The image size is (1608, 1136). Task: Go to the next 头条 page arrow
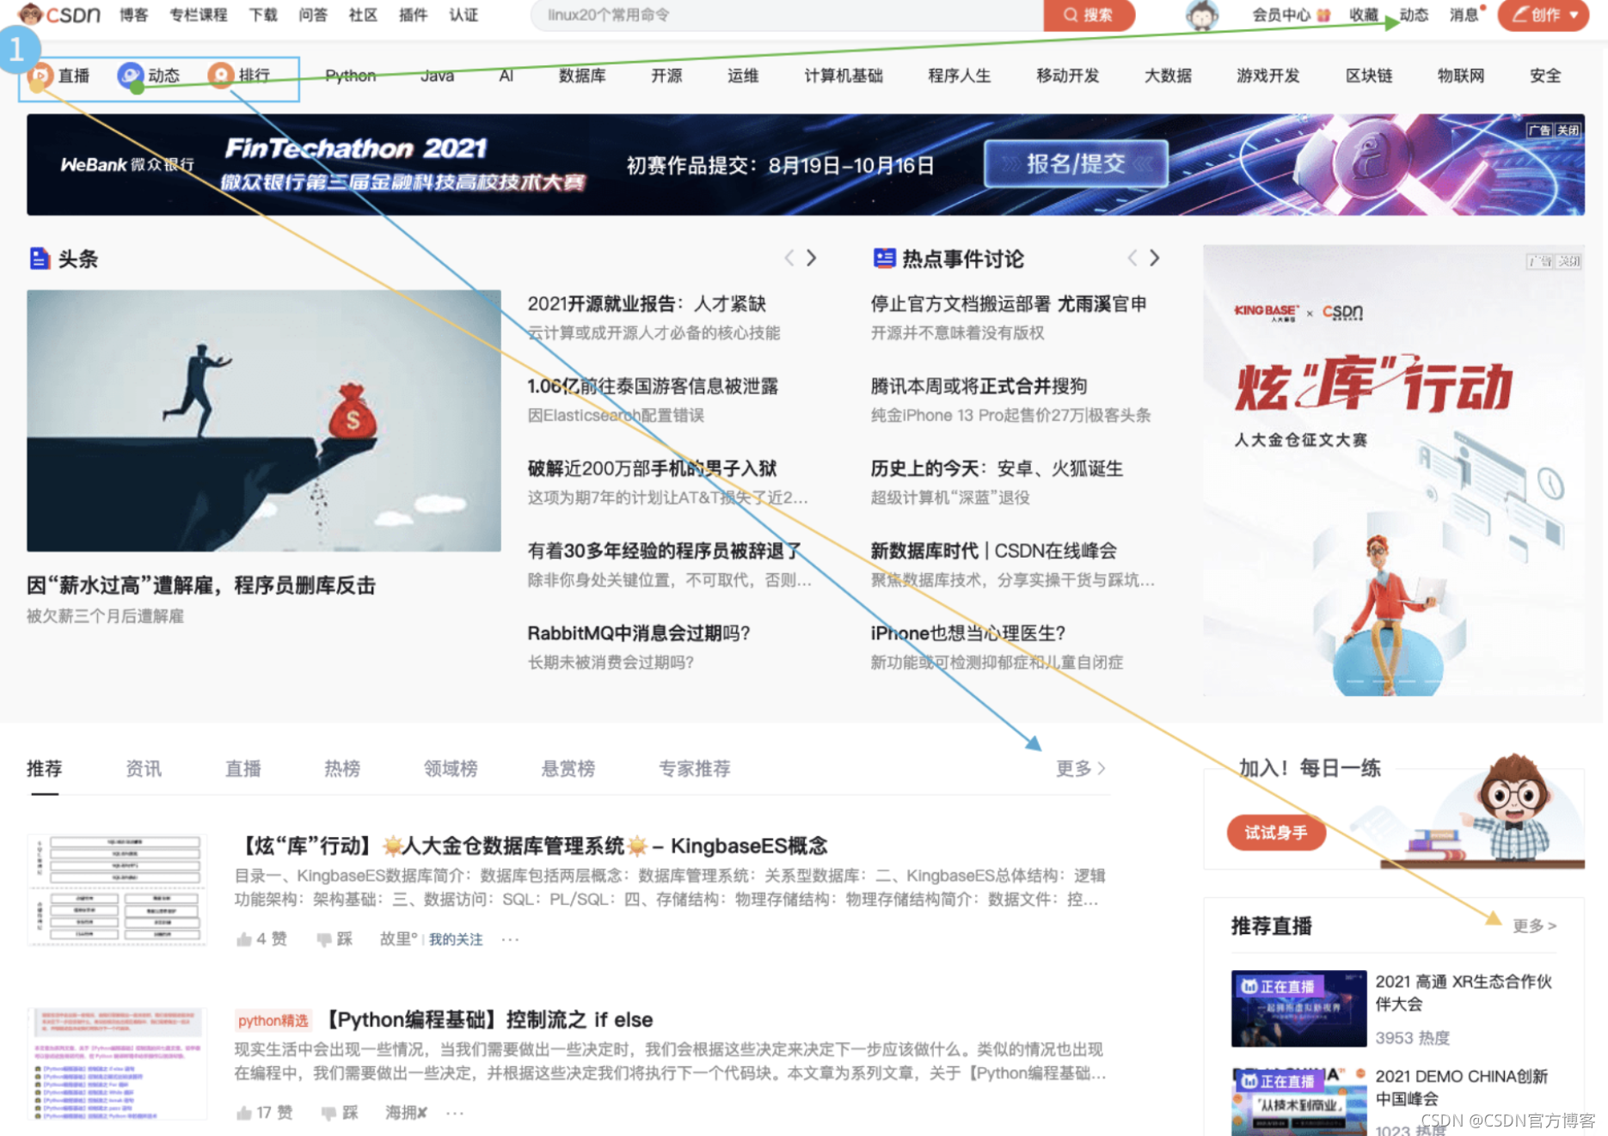[x=811, y=258]
